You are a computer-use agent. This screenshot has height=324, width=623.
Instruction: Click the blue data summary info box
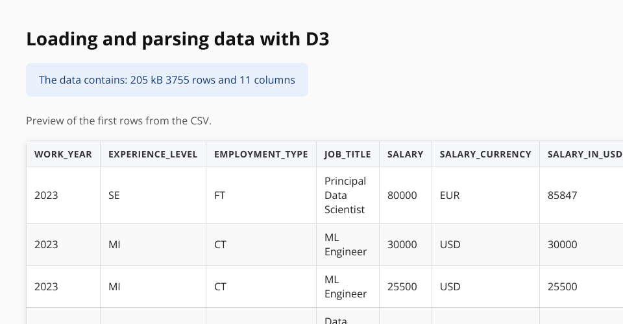[x=167, y=80]
